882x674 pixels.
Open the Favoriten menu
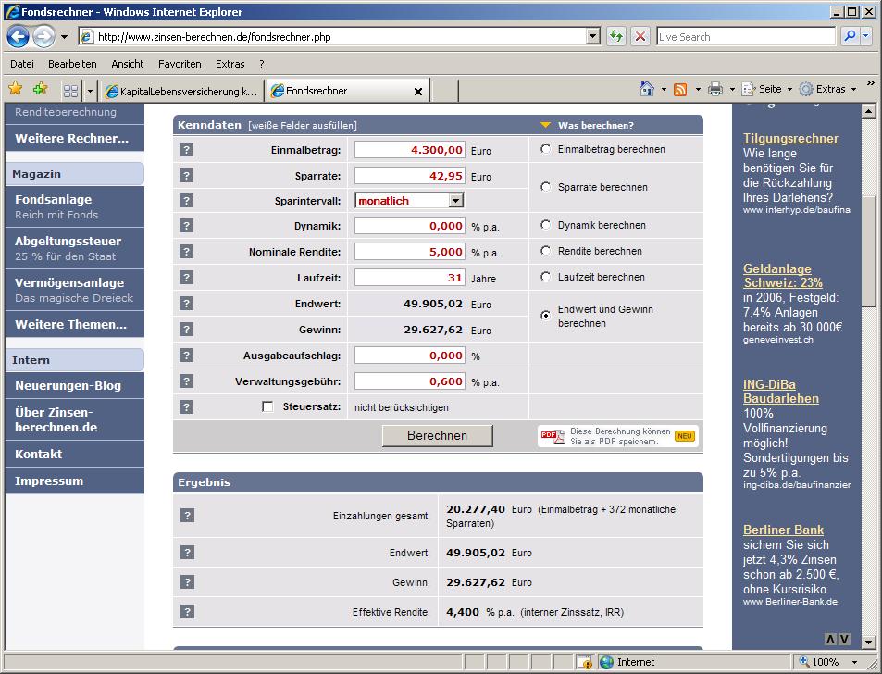point(179,64)
